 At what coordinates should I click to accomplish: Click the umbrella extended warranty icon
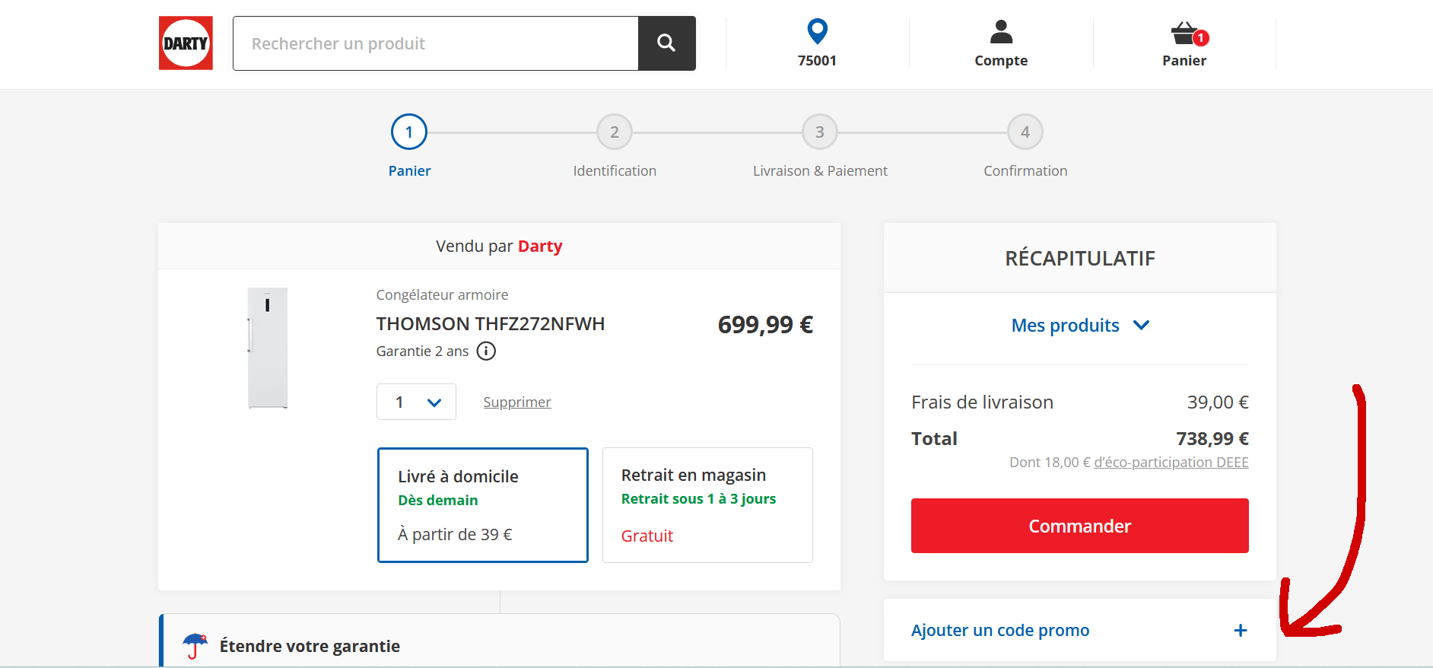[195, 646]
